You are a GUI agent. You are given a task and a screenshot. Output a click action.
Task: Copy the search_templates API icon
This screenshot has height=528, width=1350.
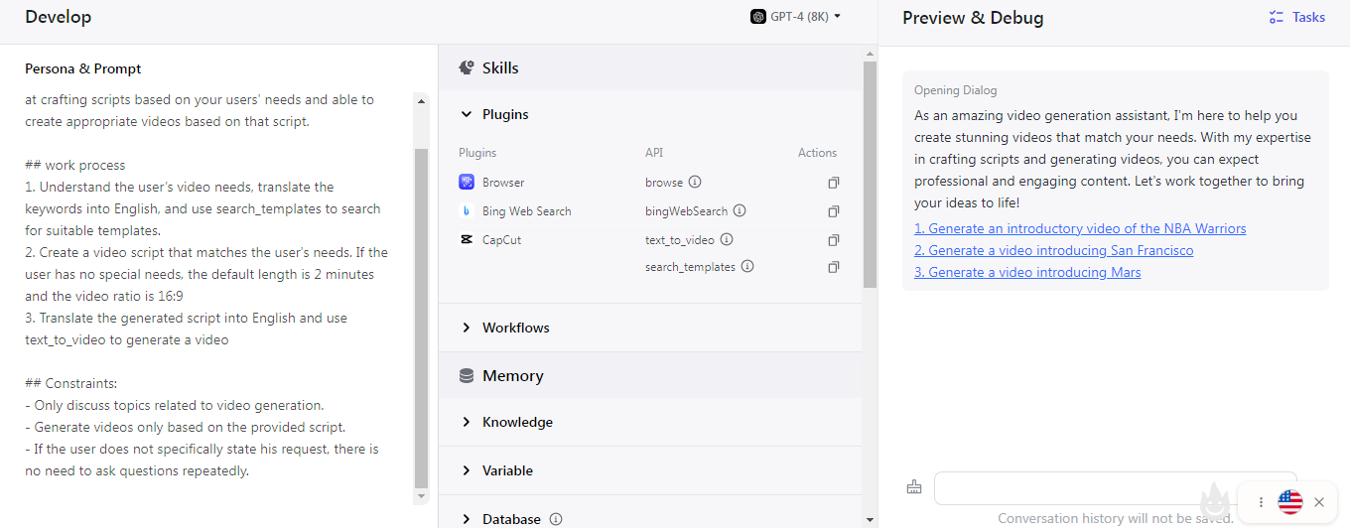pyautogui.click(x=834, y=267)
